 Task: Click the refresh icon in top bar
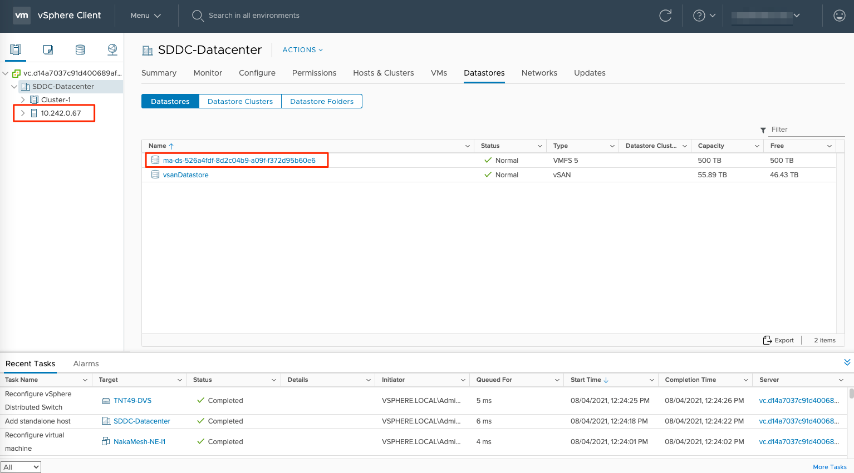click(665, 16)
